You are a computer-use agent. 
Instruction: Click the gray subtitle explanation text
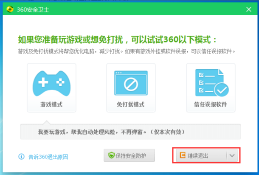(127, 51)
